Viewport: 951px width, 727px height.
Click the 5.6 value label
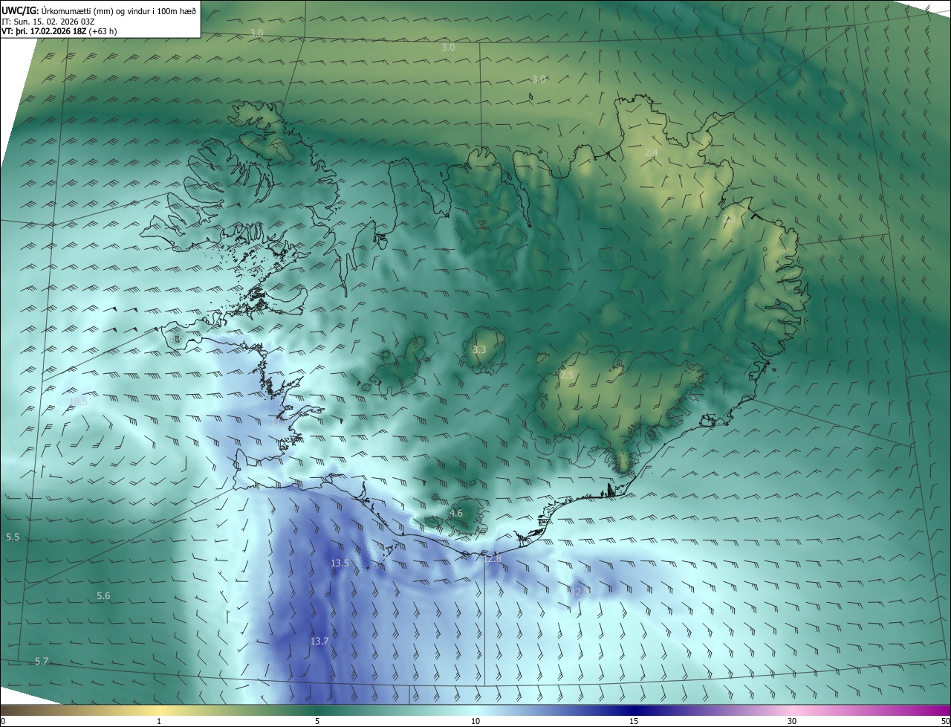pyautogui.click(x=103, y=596)
